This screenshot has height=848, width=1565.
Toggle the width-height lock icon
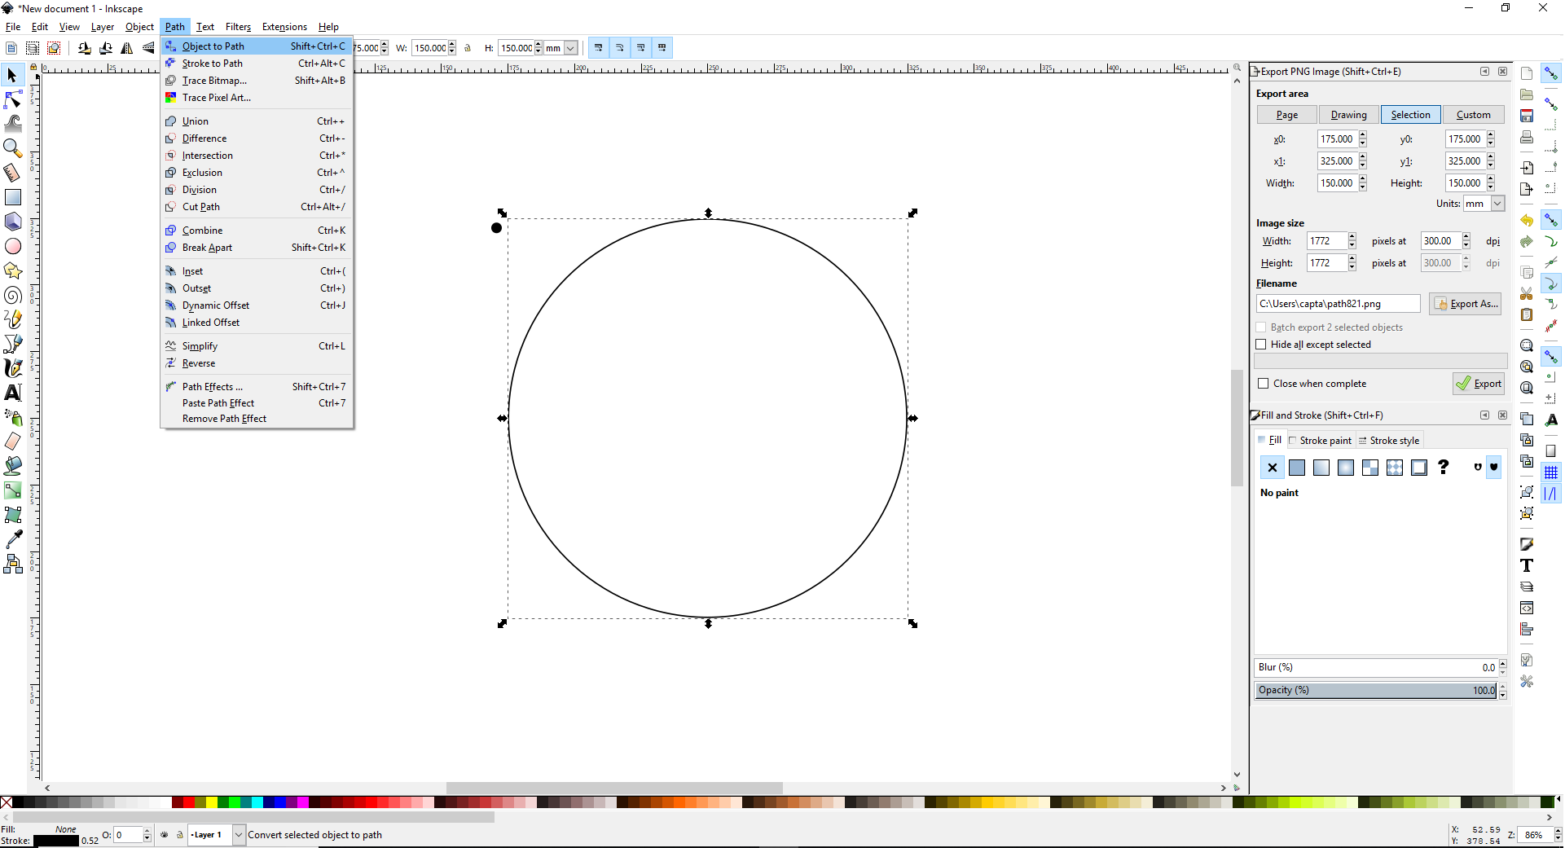click(x=468, y=48)
